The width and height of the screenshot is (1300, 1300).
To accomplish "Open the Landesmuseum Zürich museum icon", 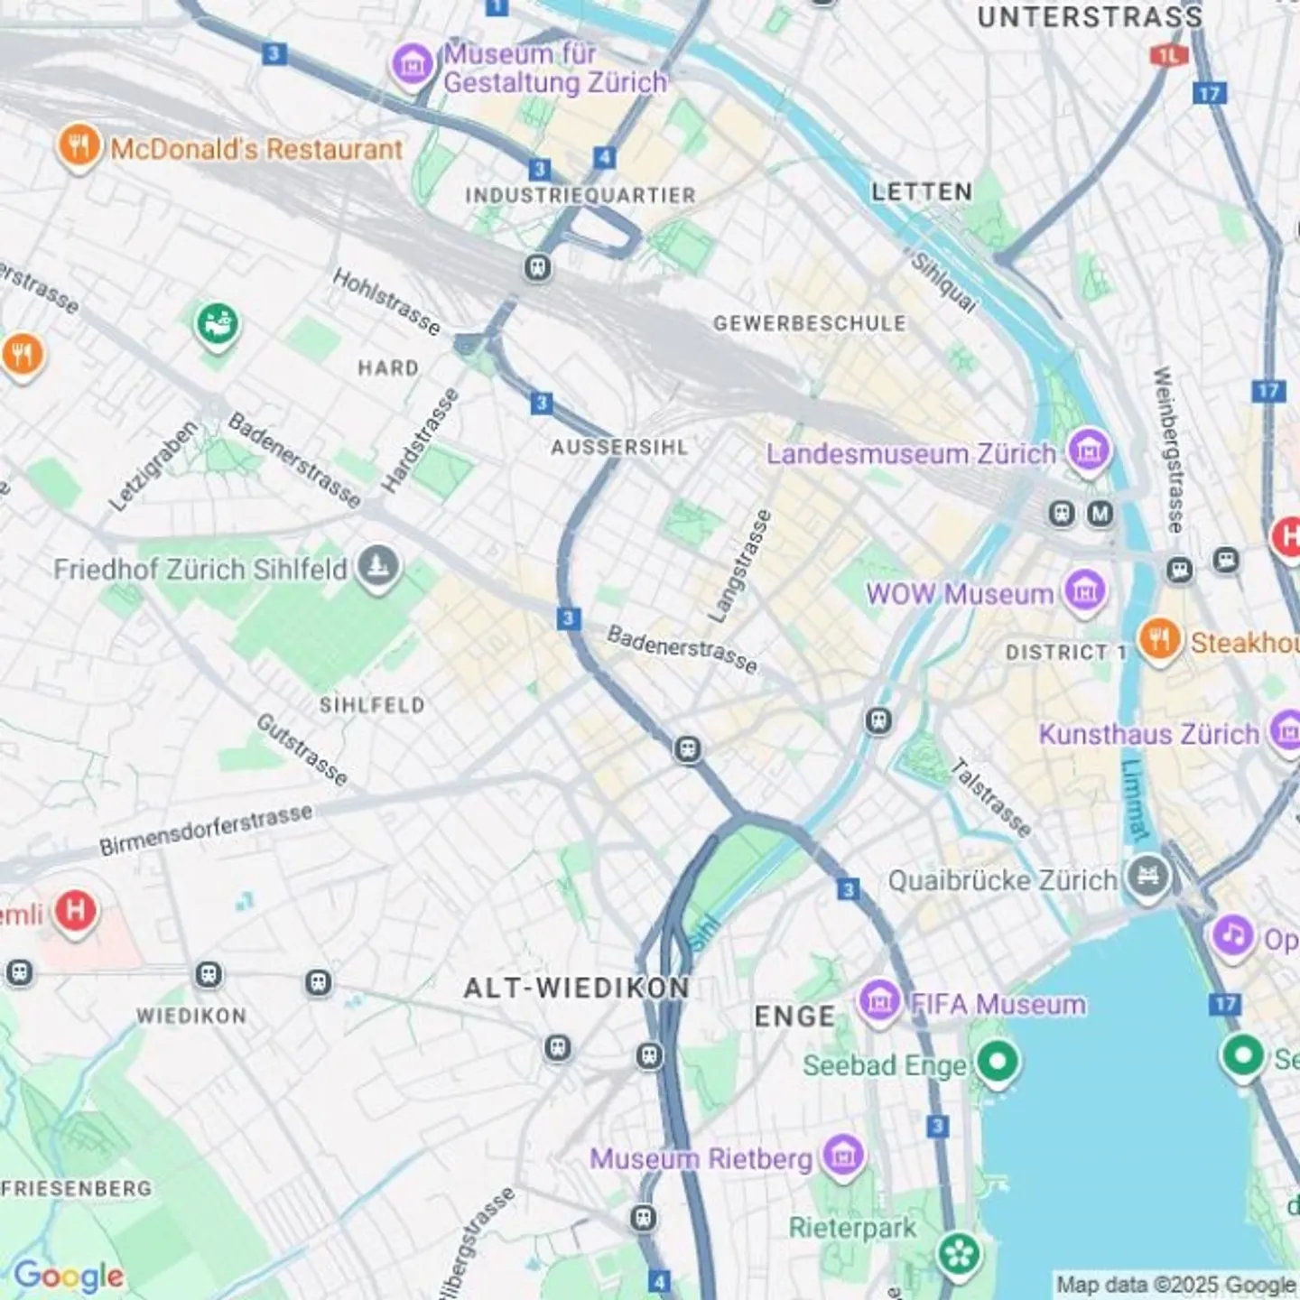I will tap(1088, 450).
